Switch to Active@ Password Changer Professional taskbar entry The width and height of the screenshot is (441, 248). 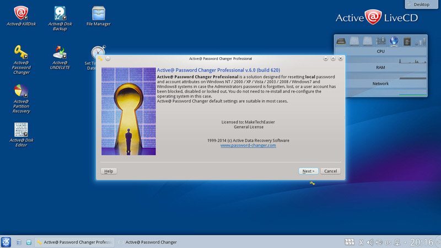tap(74, 242)
